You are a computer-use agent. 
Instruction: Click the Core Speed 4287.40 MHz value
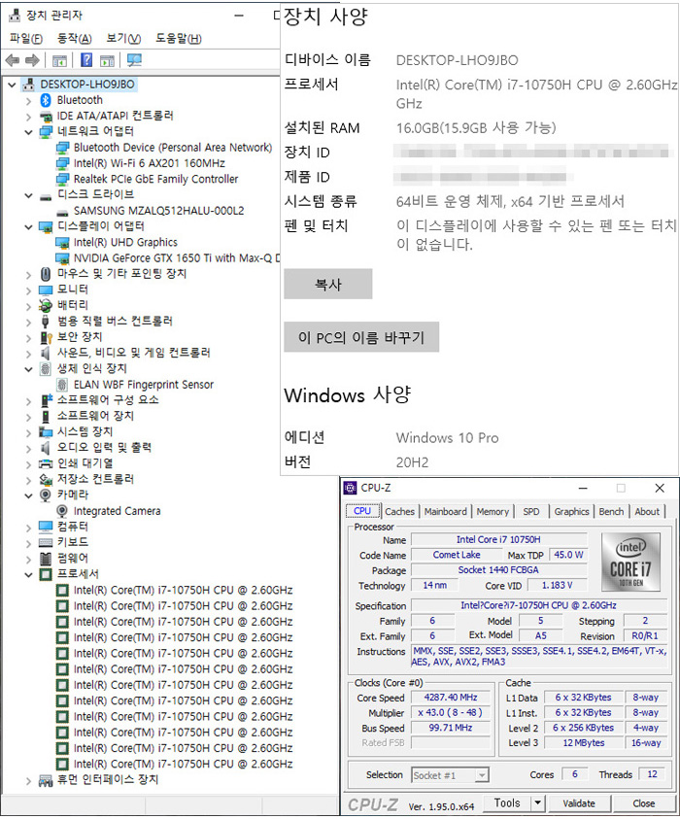click(x=450, y=698)
